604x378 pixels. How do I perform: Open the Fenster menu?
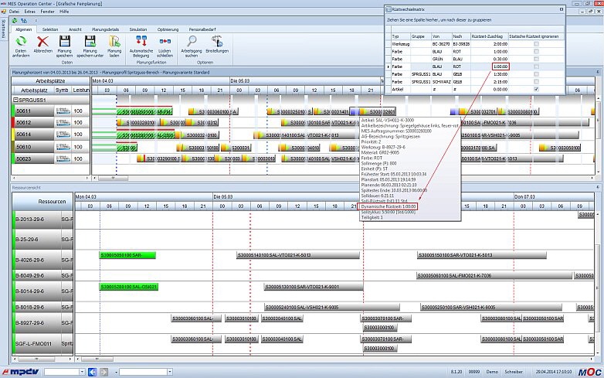pos(47,12)
